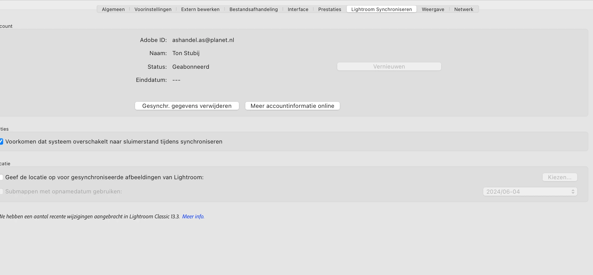Open the Weergave tab
Screen dimensions: 593x275
point(433,9)
